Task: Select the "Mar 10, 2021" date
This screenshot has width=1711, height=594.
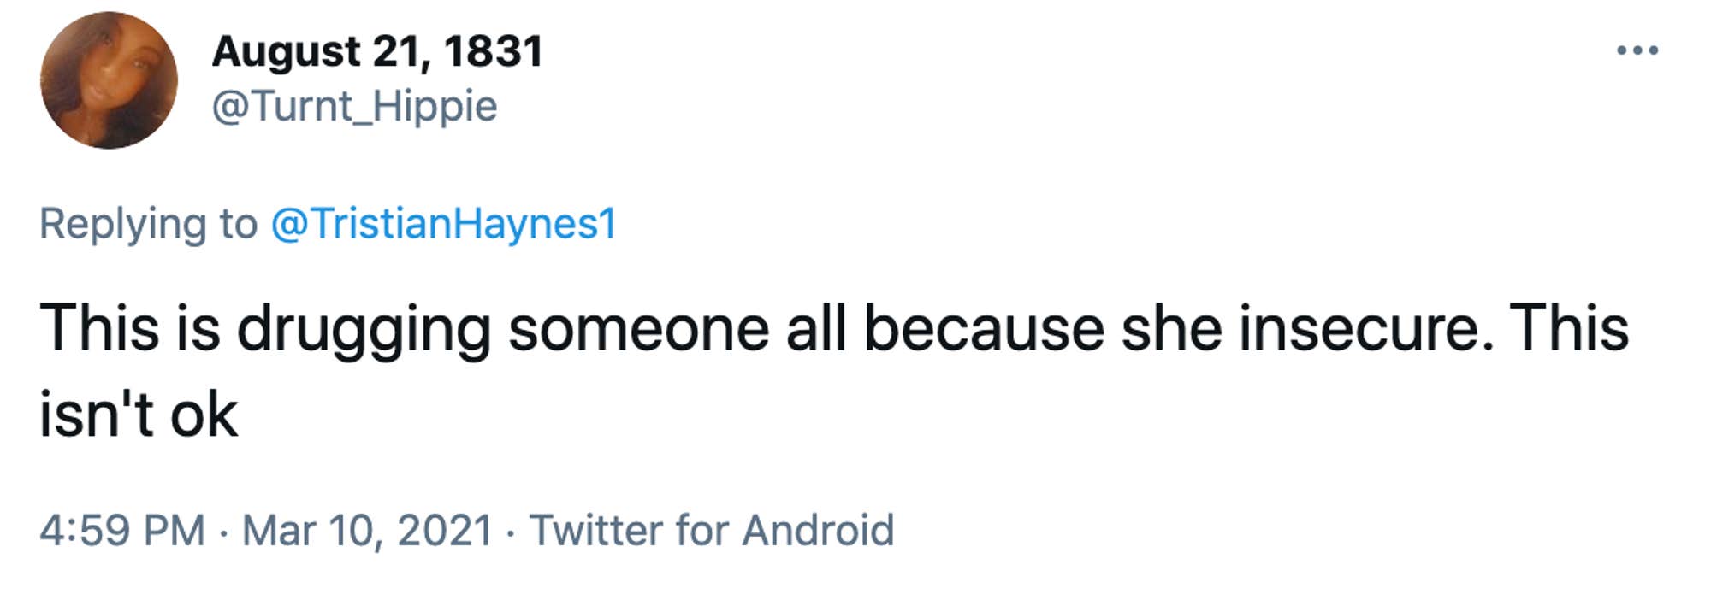Action: pyautogui.click(x=367, y=530)
